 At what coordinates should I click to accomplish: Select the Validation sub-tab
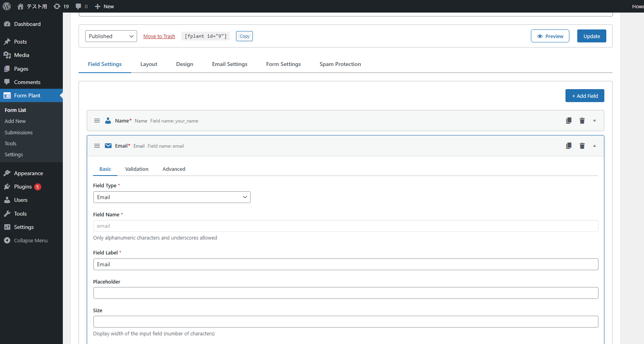[x=137, y=169]
